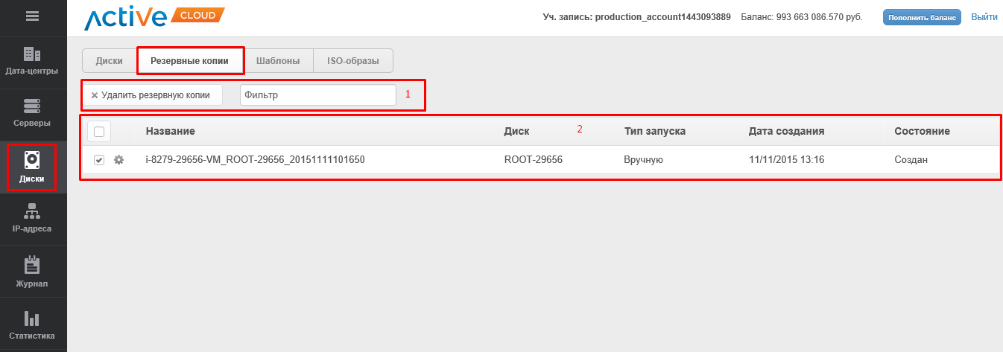Open IP-адреса sidebar section
Image resolution: width=1003 pixels, height=352 pixels.
[32, 219]
